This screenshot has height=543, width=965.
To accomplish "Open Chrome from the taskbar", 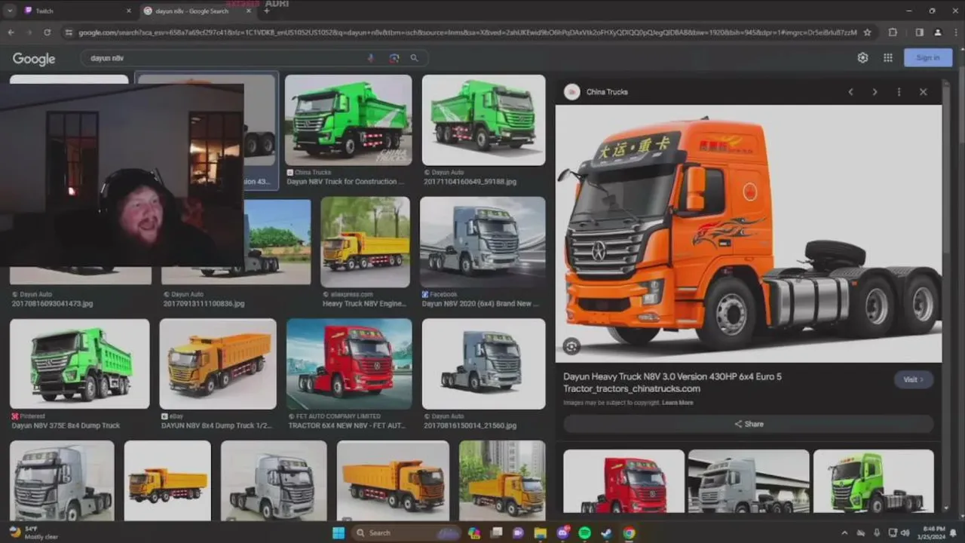I will (x=629, y=532).
